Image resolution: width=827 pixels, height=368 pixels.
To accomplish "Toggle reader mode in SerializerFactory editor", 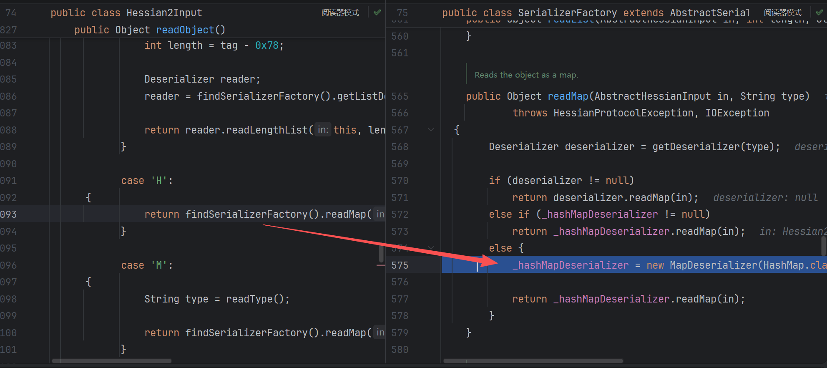I will [x=782, y=13].
